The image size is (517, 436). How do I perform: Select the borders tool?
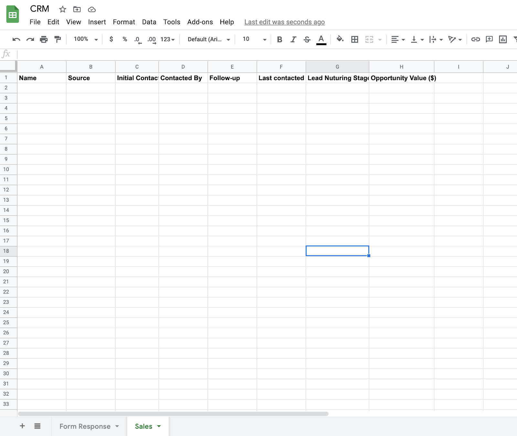click(354, 39)
